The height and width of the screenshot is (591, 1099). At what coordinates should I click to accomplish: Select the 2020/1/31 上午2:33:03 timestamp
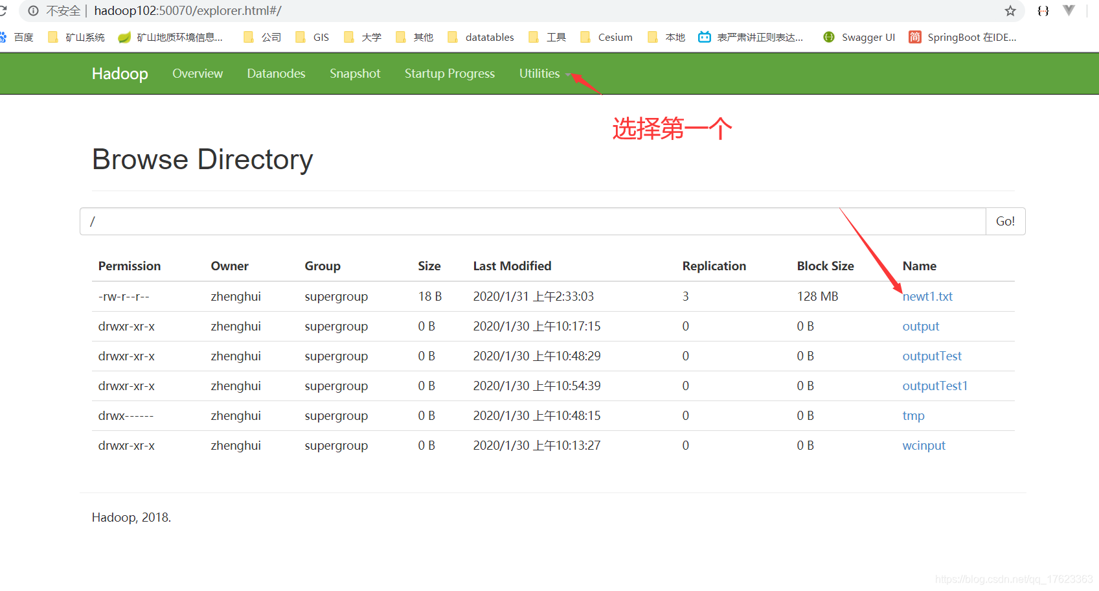click(534, 297)
